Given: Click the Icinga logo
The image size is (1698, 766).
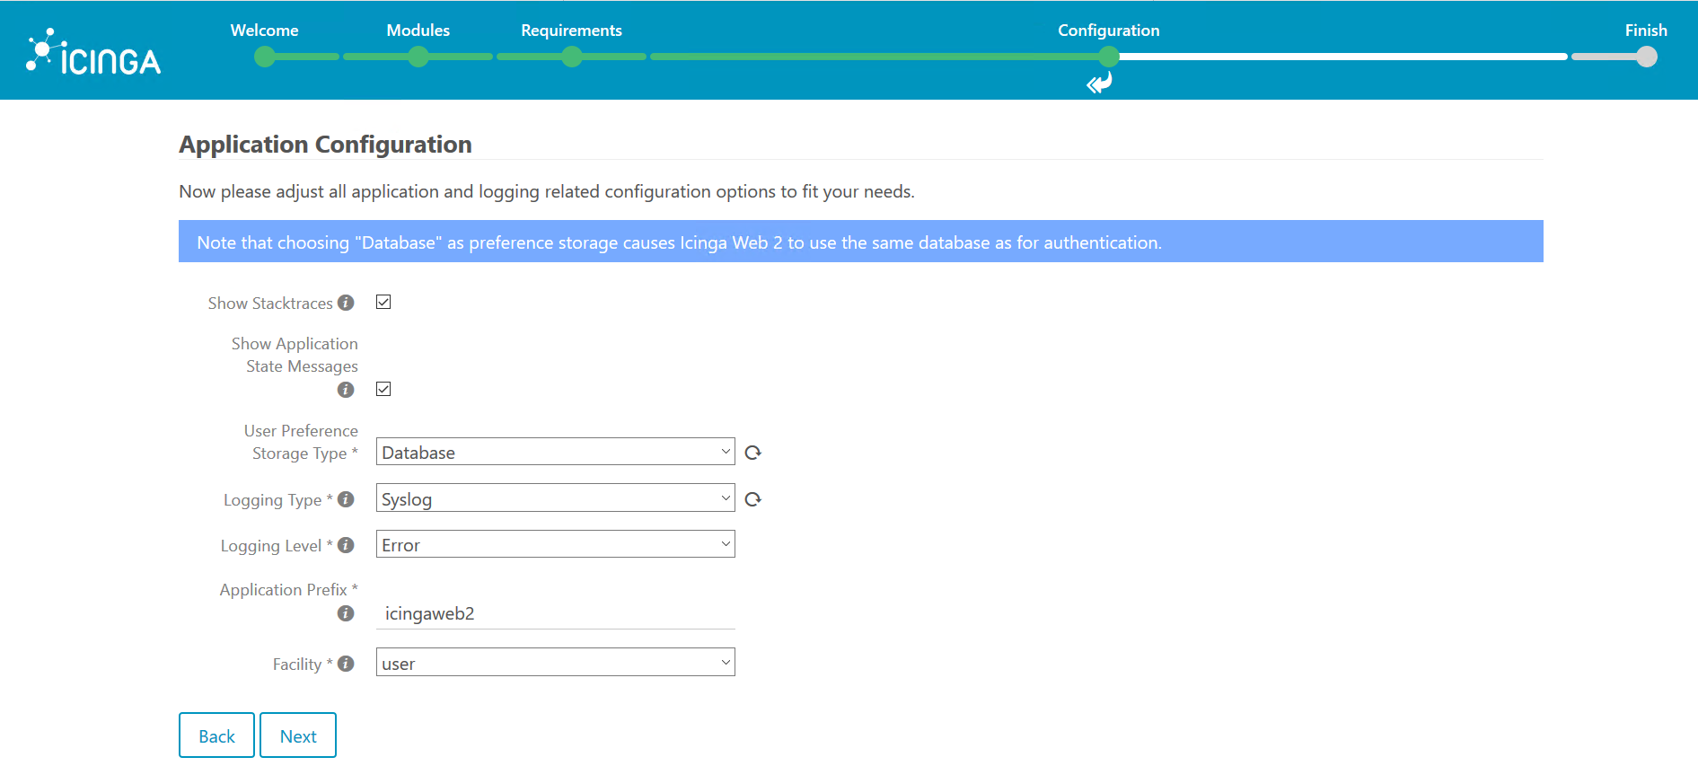Looking at the screenshot, I should 93,51.
